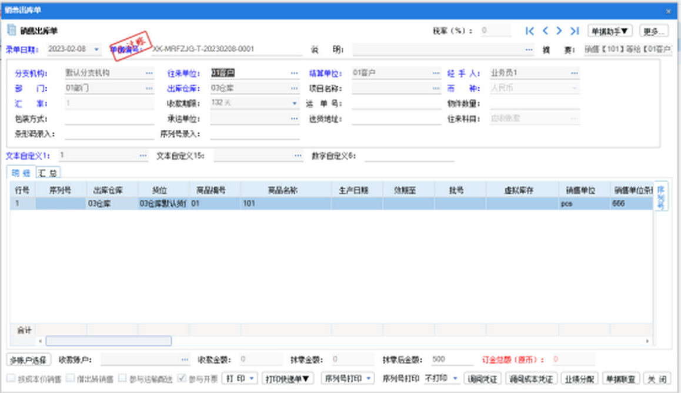The width and height of the screenshot is (681, 393).
Task: Open the 单据助手 dropdown menu
Action: pos(609,31)
